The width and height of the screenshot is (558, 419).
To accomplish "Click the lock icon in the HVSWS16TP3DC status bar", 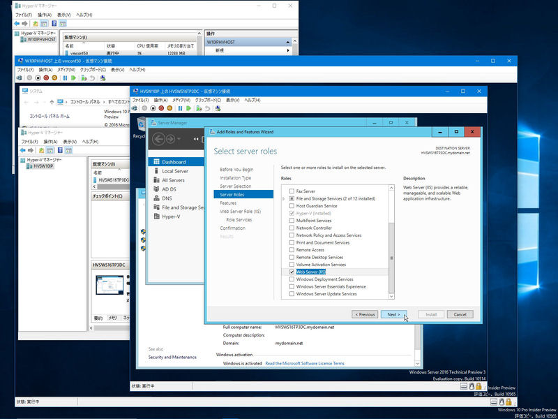I will (x=478, y=386).
